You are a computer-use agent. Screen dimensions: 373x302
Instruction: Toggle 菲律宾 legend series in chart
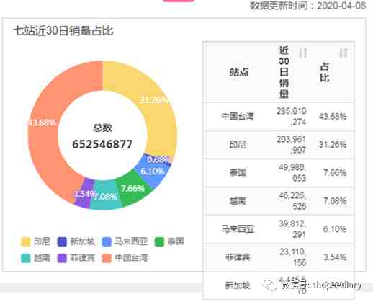coord(76,258)
